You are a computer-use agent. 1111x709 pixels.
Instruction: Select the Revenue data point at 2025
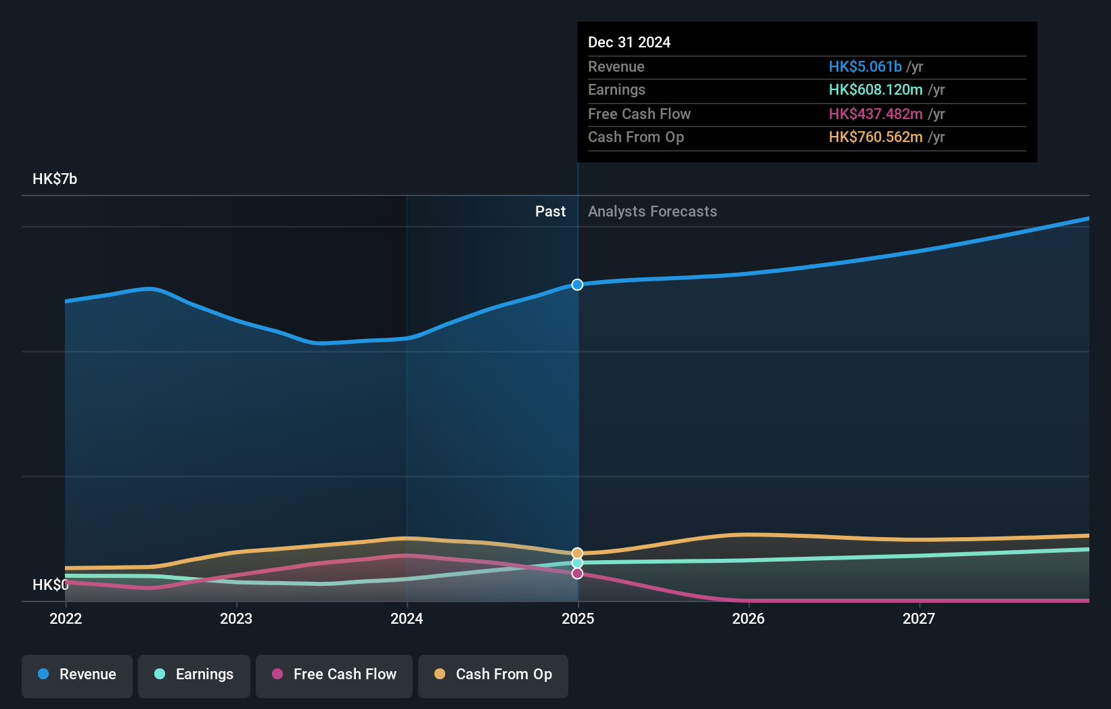[577, 285]
